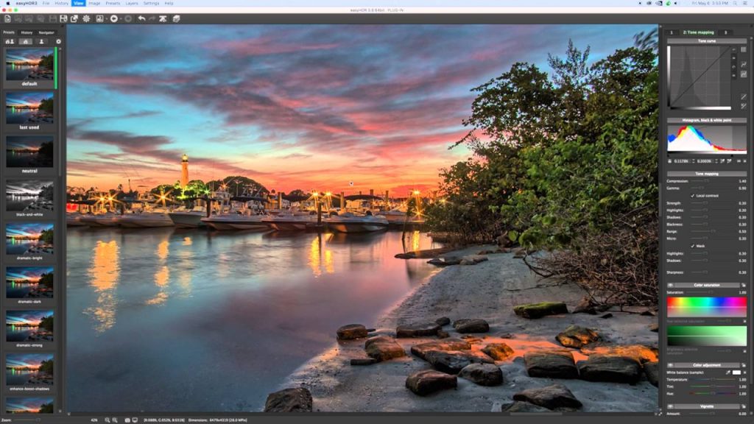Toggle the Mask checkbox

pos(693,246)
